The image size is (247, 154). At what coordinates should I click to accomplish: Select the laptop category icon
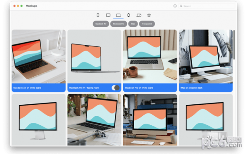coord(118,15)
